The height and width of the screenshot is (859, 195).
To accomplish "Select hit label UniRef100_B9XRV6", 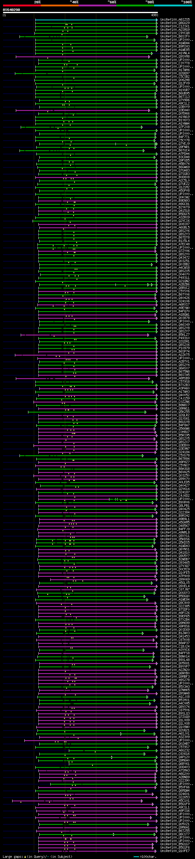I will [175, 502].
